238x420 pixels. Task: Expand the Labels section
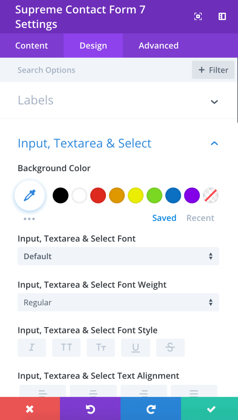(214, 102)
